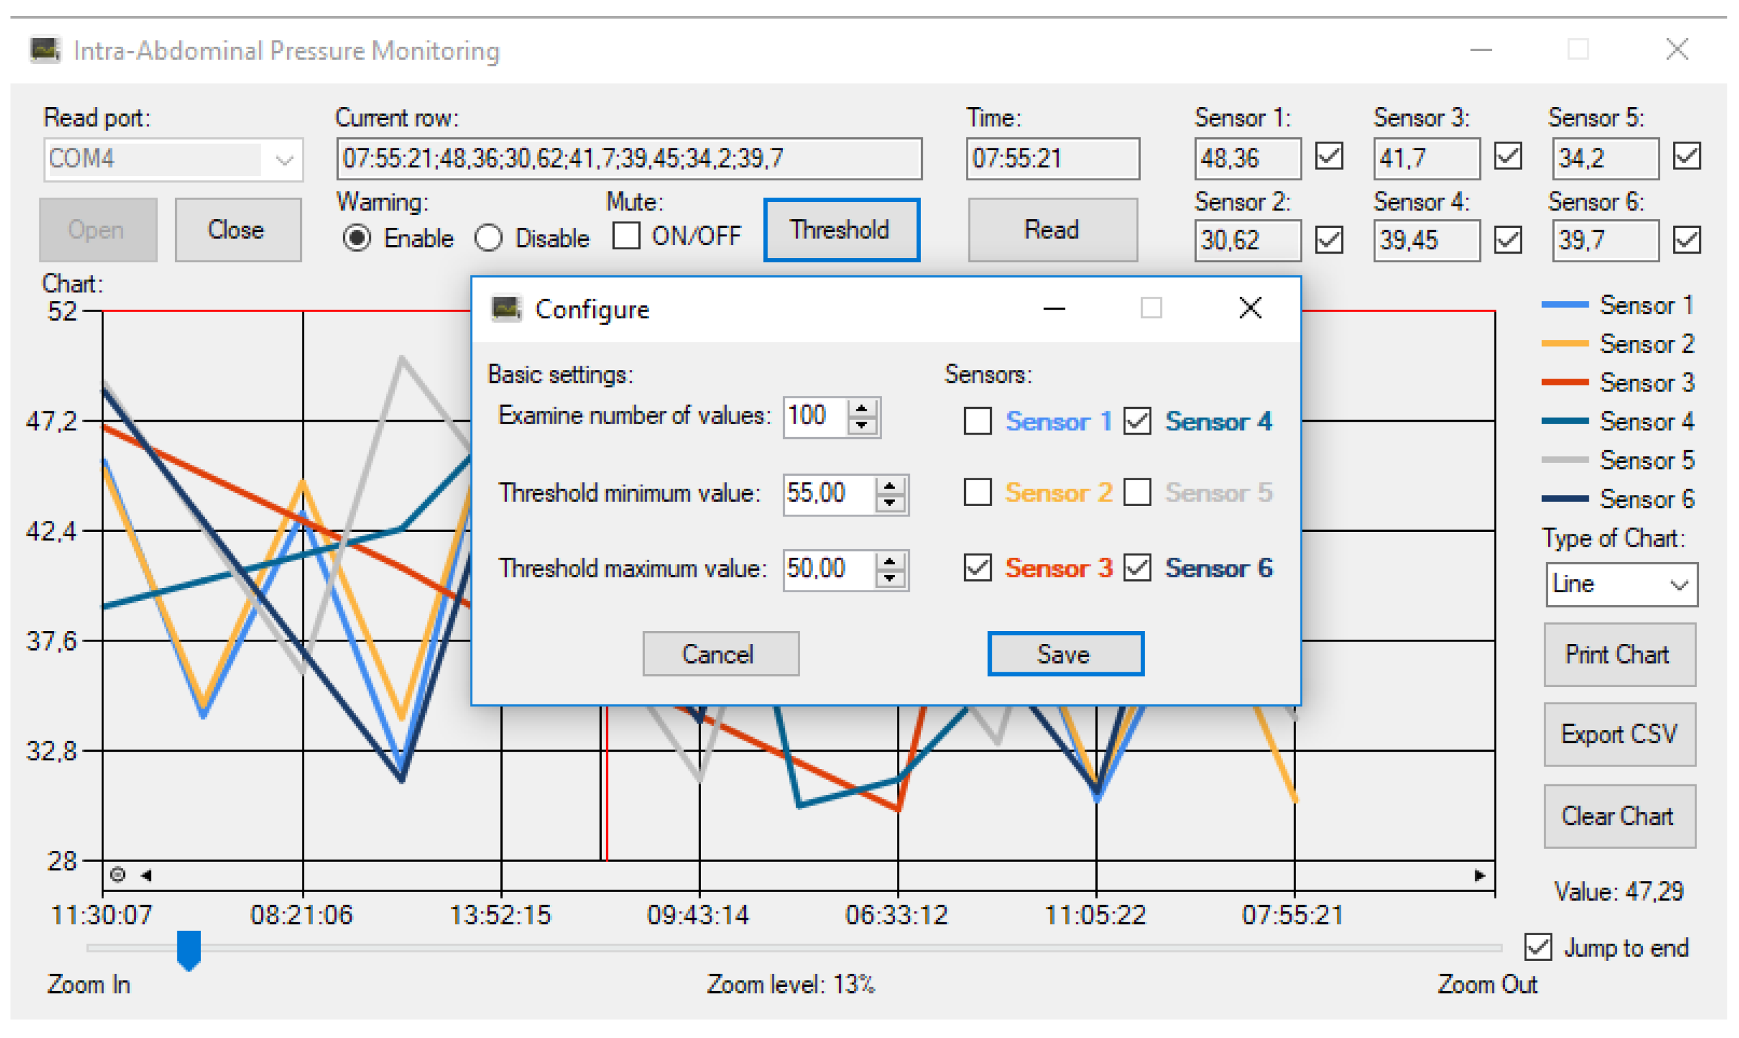Click the Export CSV button
Viewport: 1739px width, 1038px height.
(1619, 734)
